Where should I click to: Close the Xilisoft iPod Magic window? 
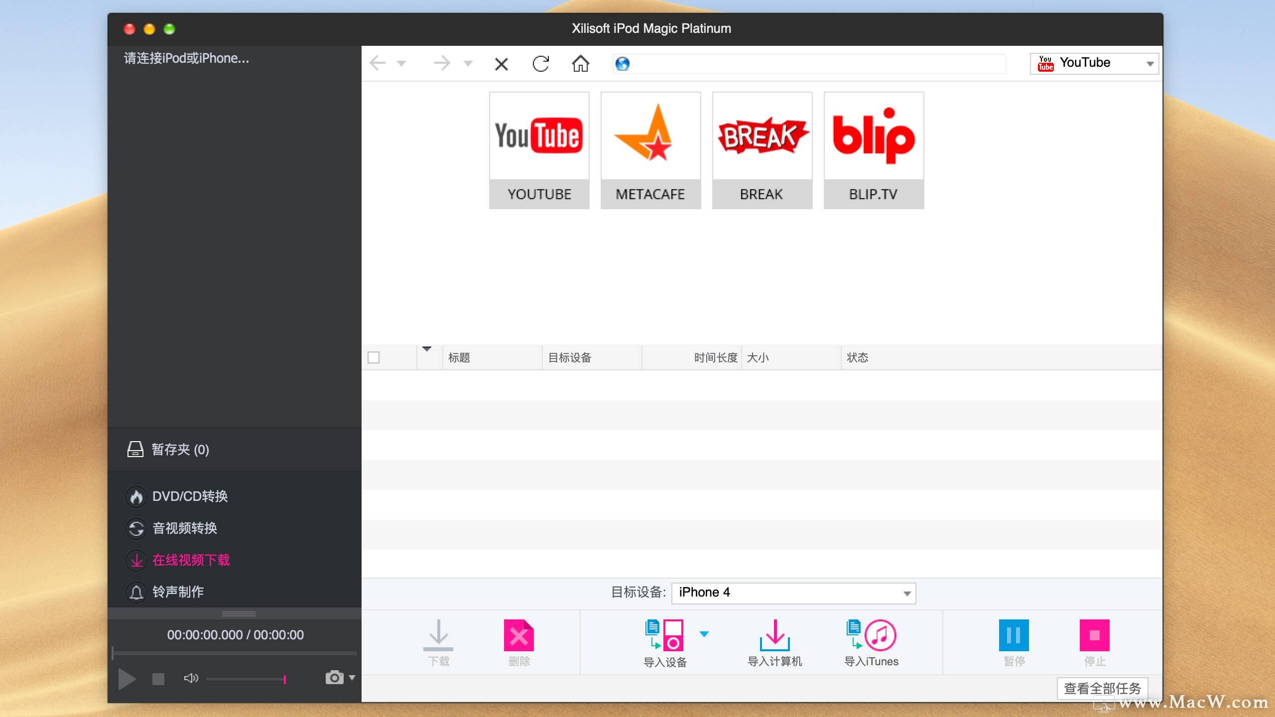129,29
